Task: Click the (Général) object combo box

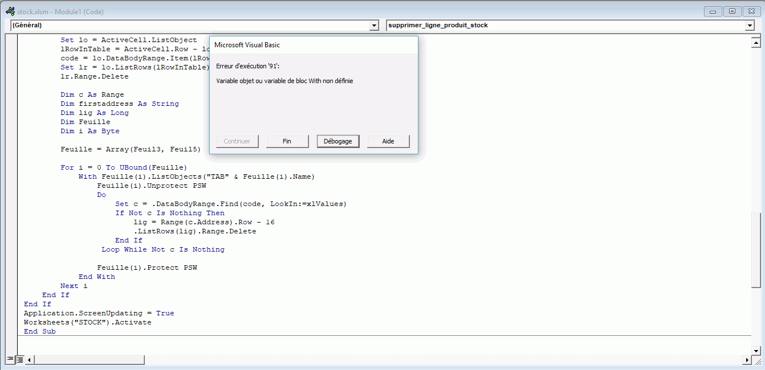Action: (194, 26)
